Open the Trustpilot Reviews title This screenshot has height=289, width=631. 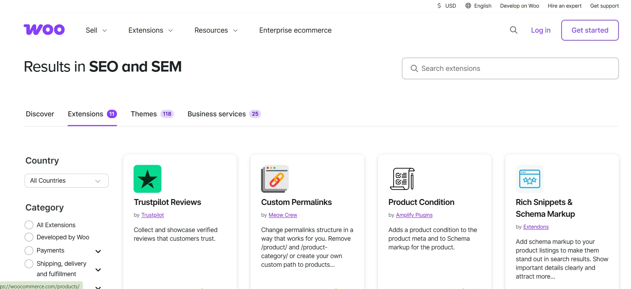(167, 202)
